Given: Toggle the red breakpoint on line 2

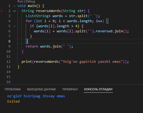Looking at the screenshot, I should pyautogui.click(x=2, y=11).
